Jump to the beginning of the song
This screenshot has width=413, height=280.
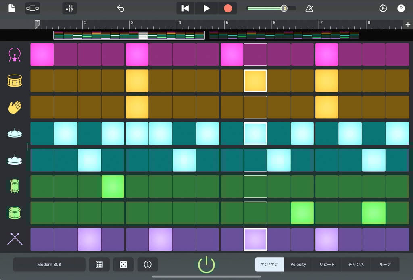click(185, 8)
